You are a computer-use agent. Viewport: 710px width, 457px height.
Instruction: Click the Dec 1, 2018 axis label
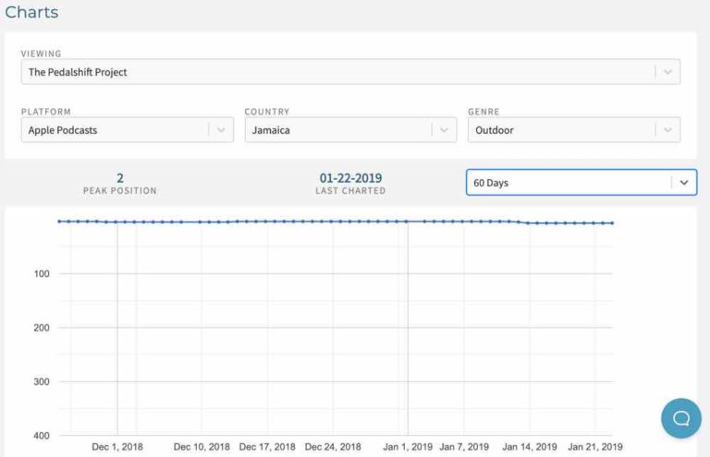pos(117,447)
